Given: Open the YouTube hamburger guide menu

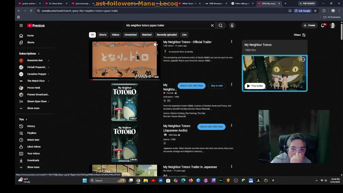Looking at the screenshot, I should (21, 25).
